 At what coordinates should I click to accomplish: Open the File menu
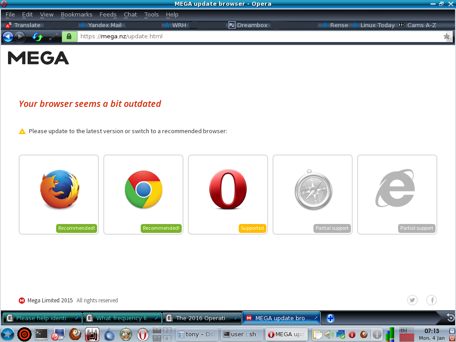[10, 15]
